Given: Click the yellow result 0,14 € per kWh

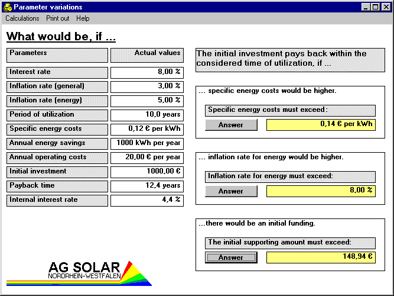Looking at the screenshot, I should coord(321,125).
